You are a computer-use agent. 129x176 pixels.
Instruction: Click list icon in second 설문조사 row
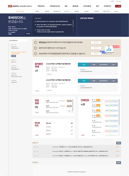[x=35, y=151]
